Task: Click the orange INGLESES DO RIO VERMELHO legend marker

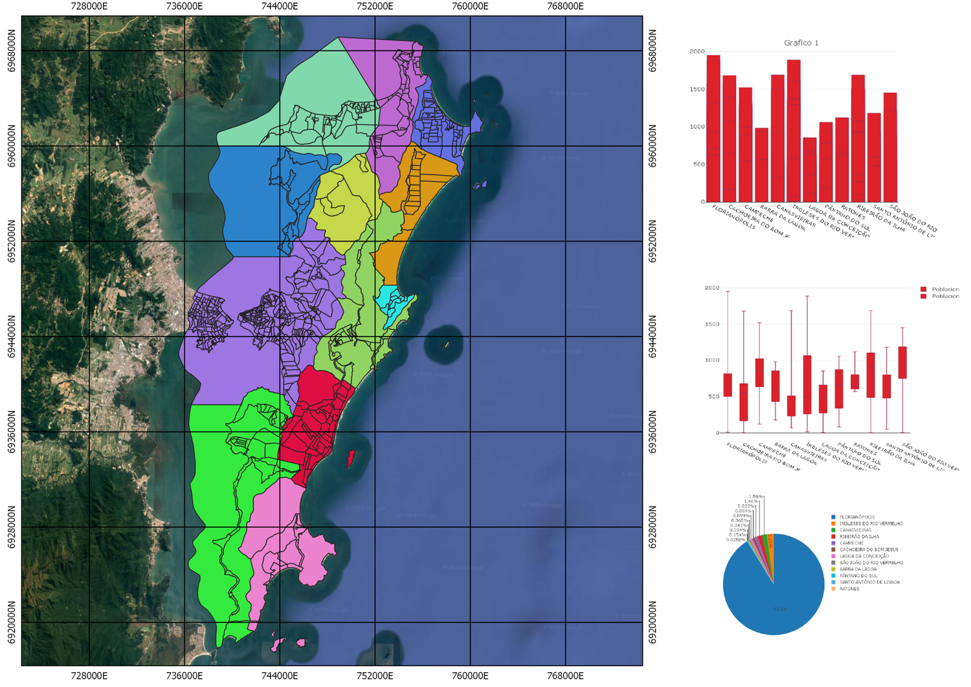Action: click(x=833, y=523)
